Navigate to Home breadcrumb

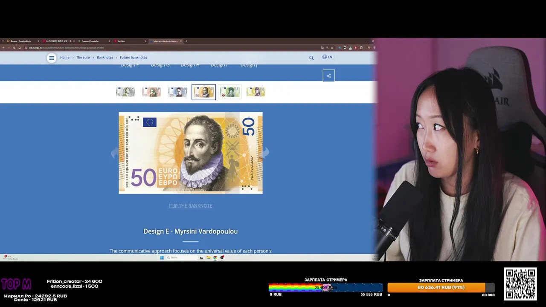65,58
